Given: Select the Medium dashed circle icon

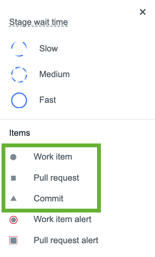Looking at the screenshot, I should tap(19, 74).
